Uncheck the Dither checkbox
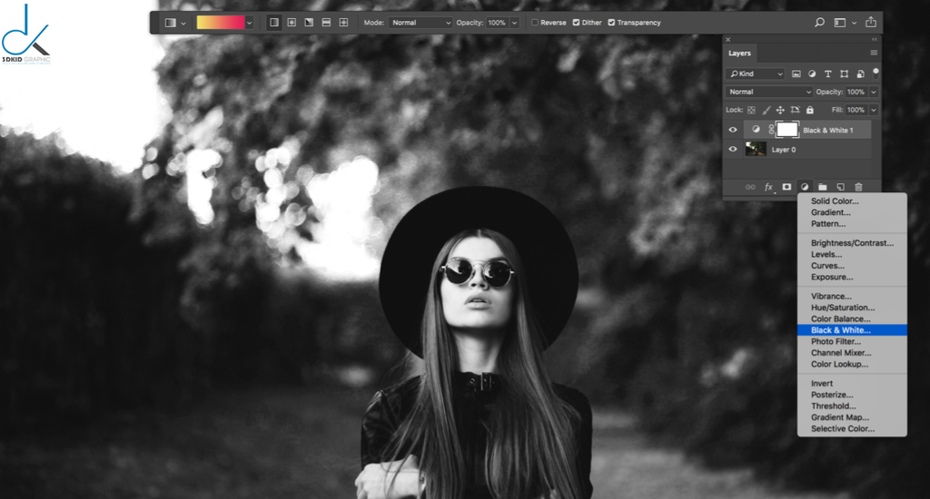 click(x=576, y=23)
